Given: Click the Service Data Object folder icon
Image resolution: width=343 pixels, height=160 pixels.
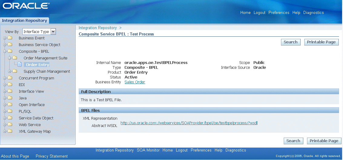Looking at the screenshot, I should point(10,118).
